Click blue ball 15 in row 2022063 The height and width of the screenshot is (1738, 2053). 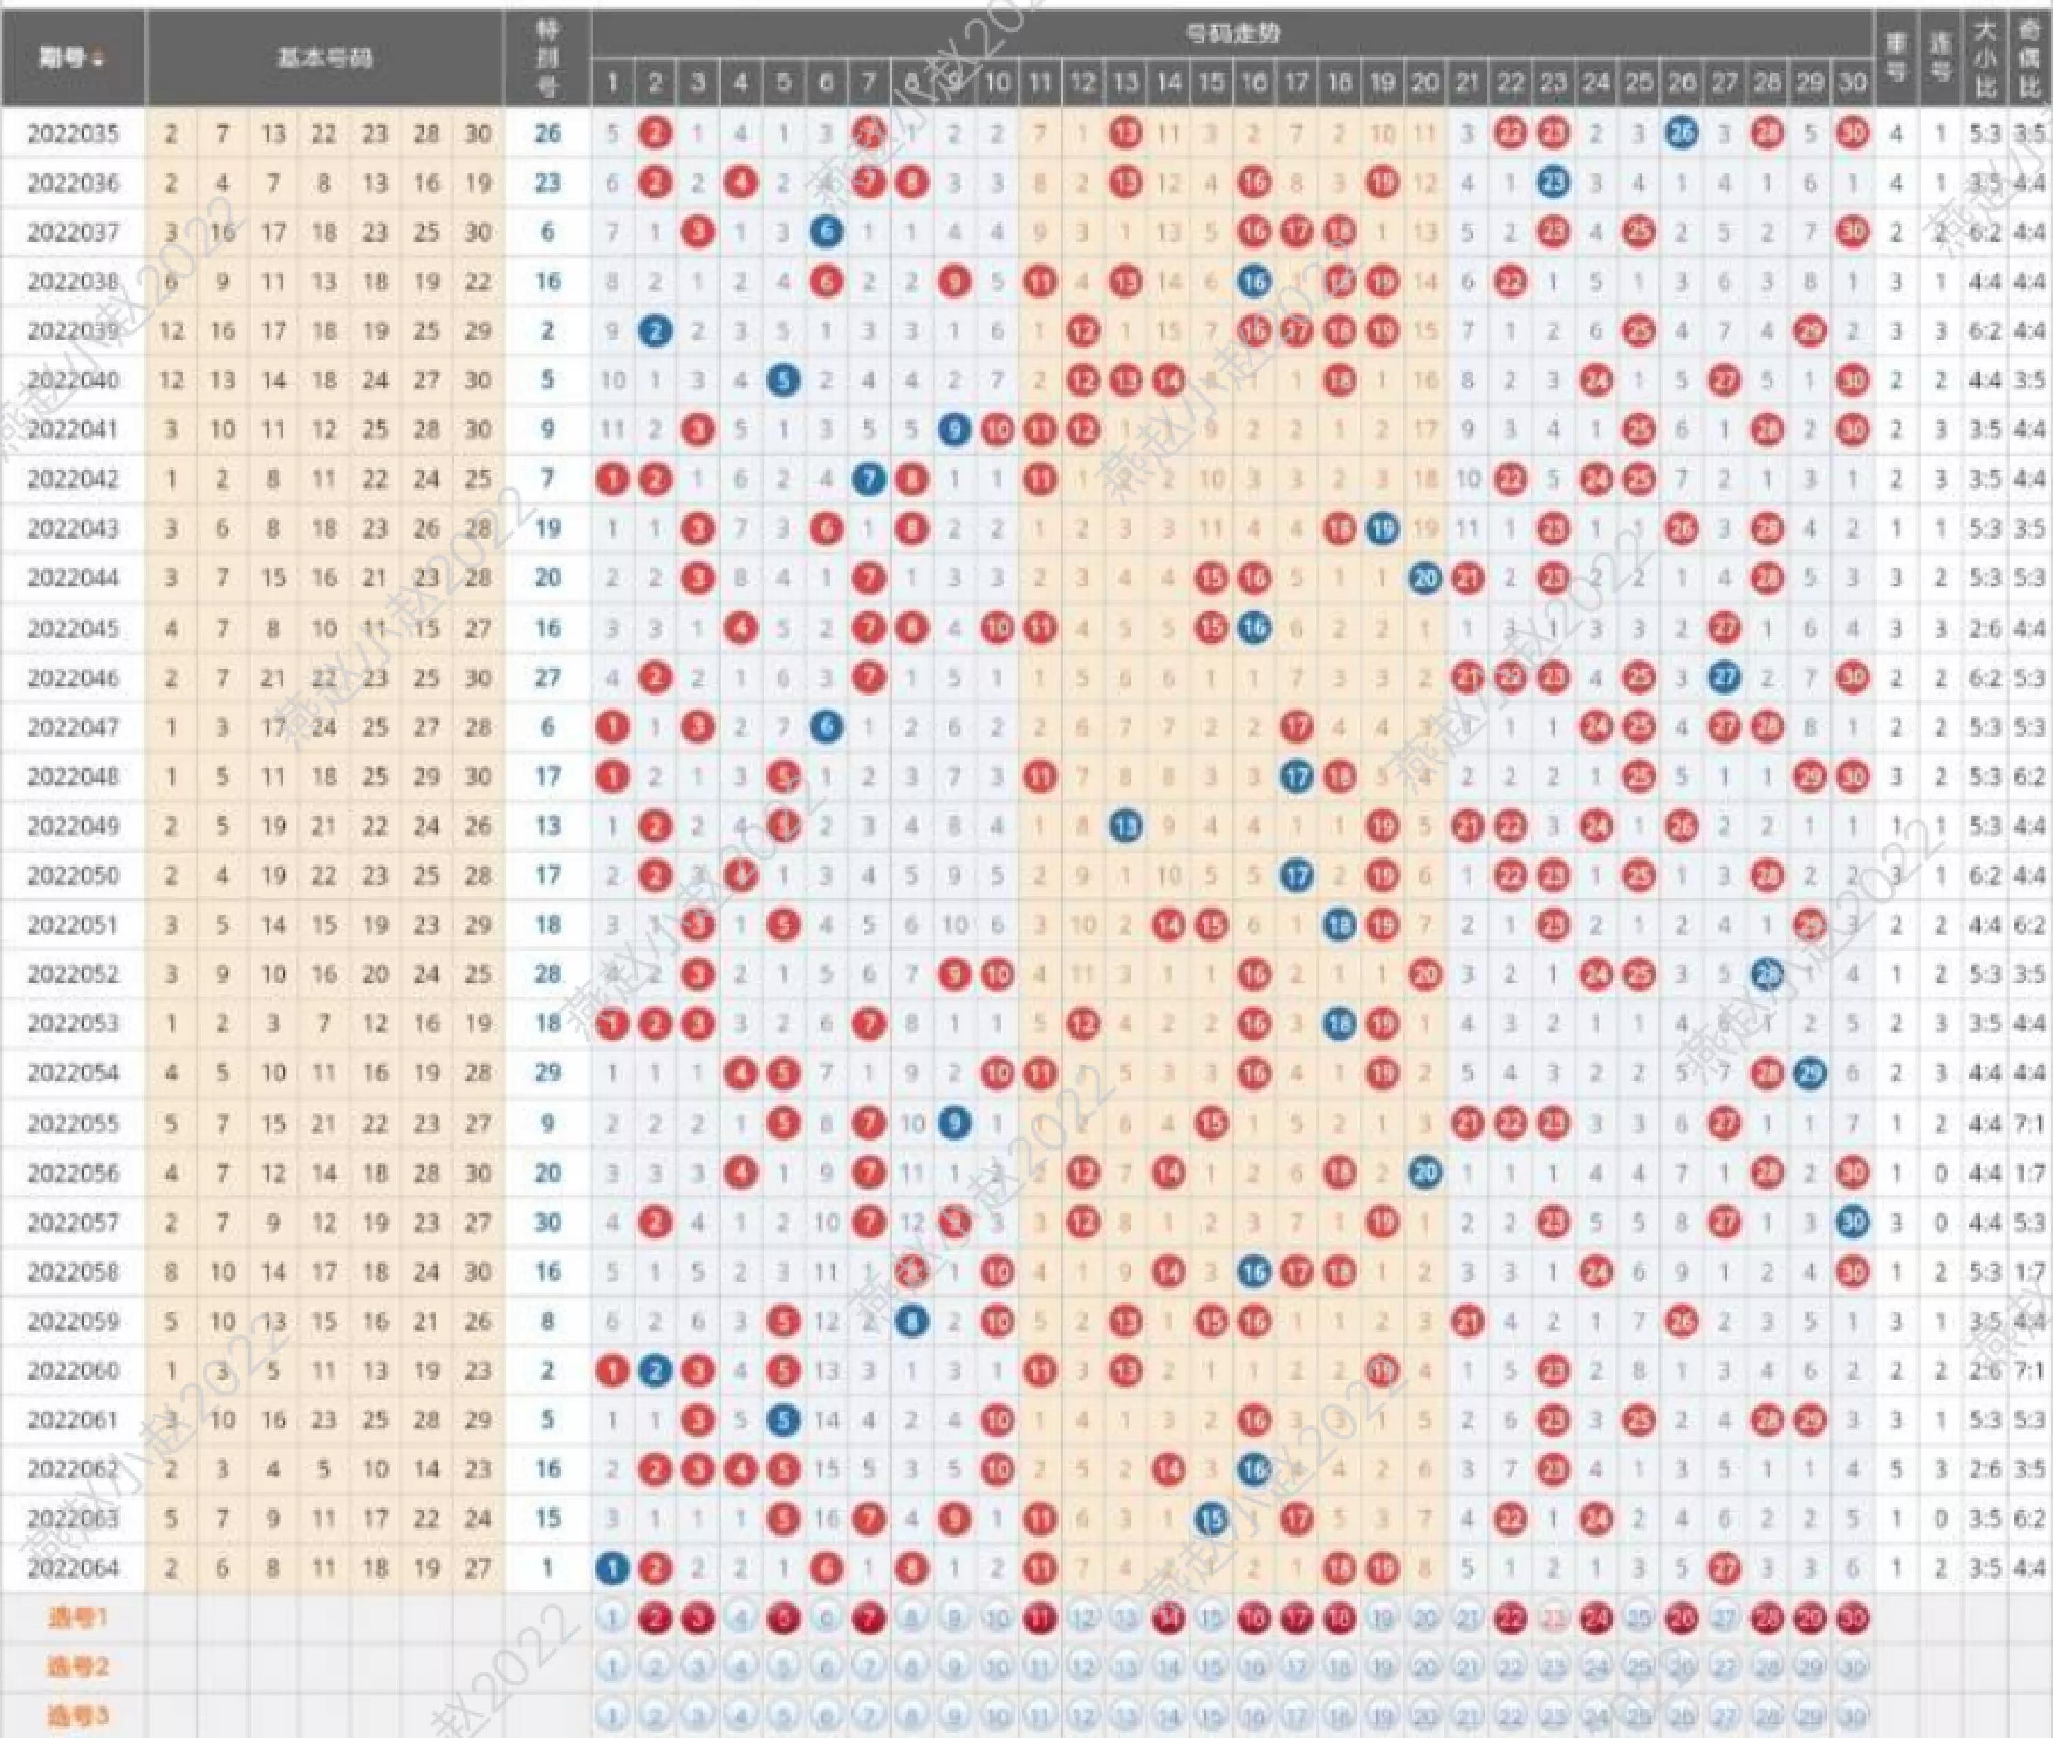click(x=1211, y=1518)
